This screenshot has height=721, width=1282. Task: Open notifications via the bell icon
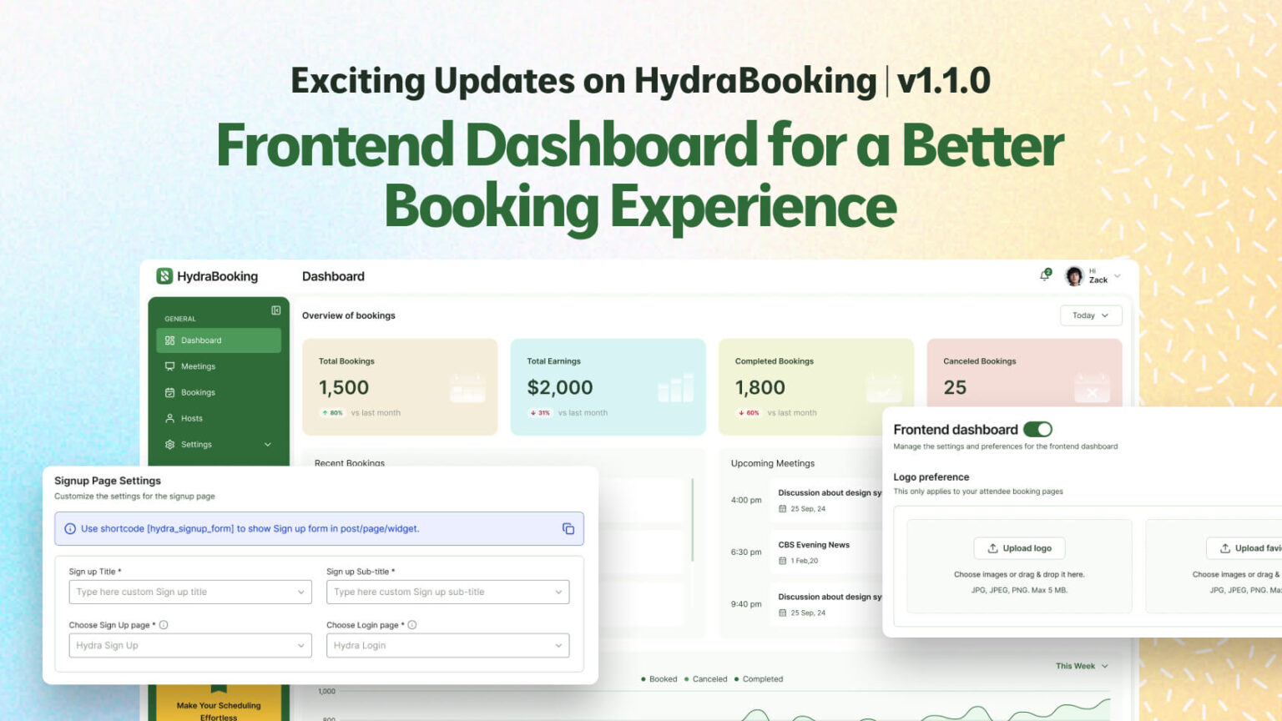(x=1044, y=275)
